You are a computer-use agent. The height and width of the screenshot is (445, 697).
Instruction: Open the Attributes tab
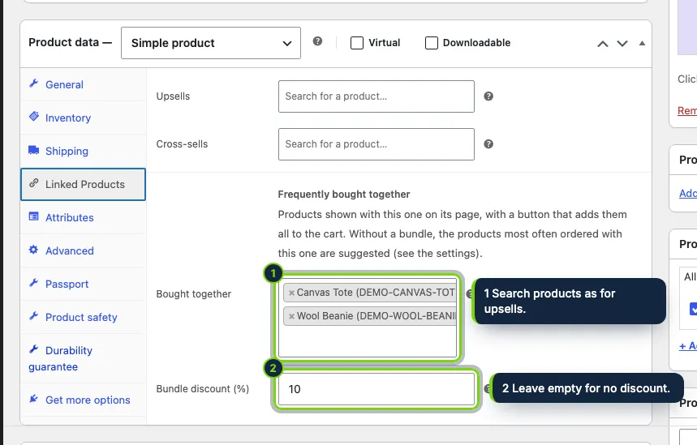pyautogui.click(x=83, y=217)
